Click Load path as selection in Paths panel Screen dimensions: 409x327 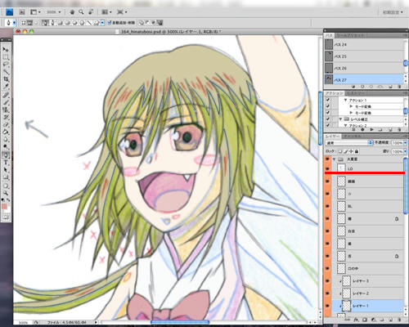pyautogui.click(x=371, y=87)
